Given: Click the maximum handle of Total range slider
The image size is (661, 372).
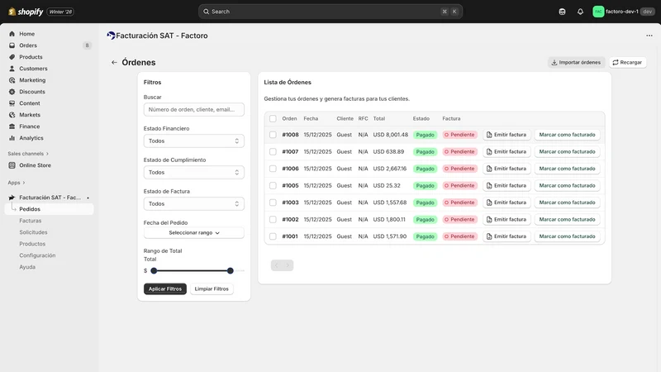Looking at the screenshot, I should pyautogui.click(x=231, y=271).
